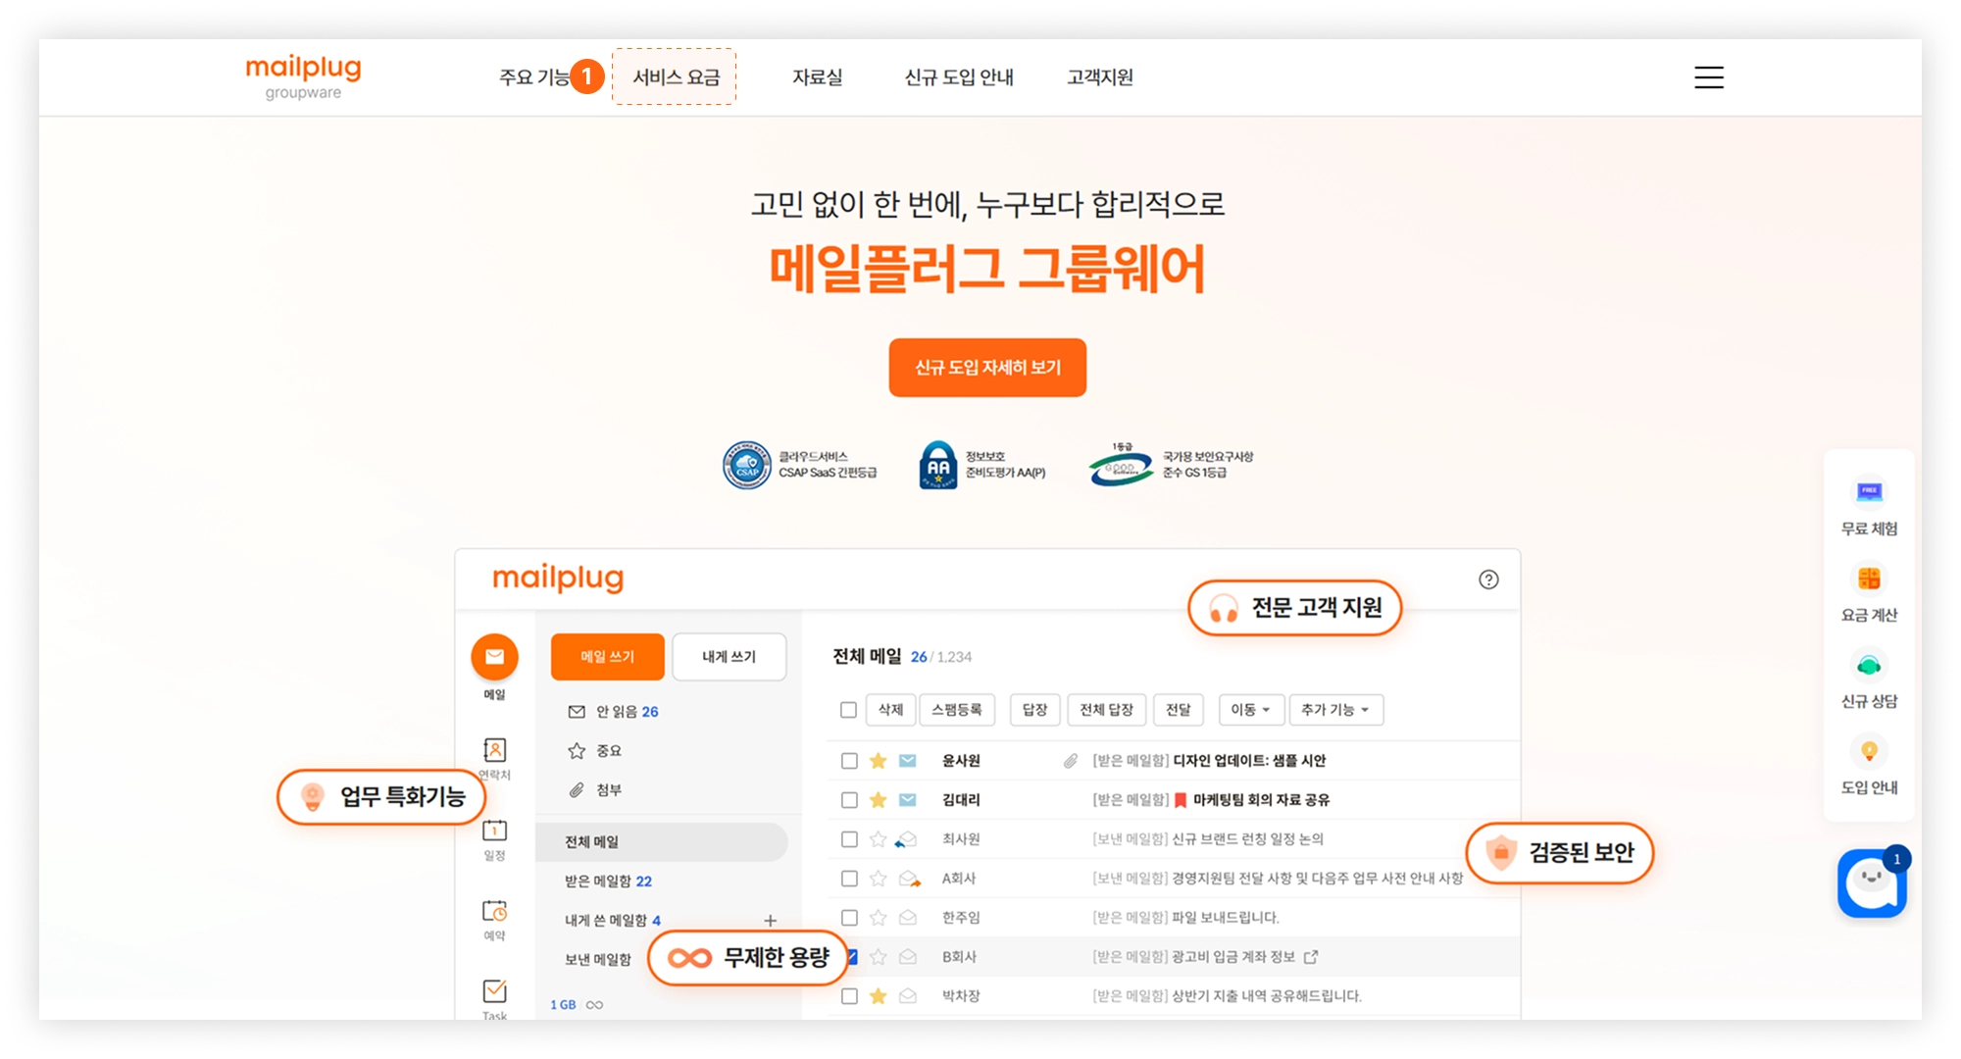Open the 서비스 요금 menu item
This screenshot has width=1961, height=1059.
[676, 77]
